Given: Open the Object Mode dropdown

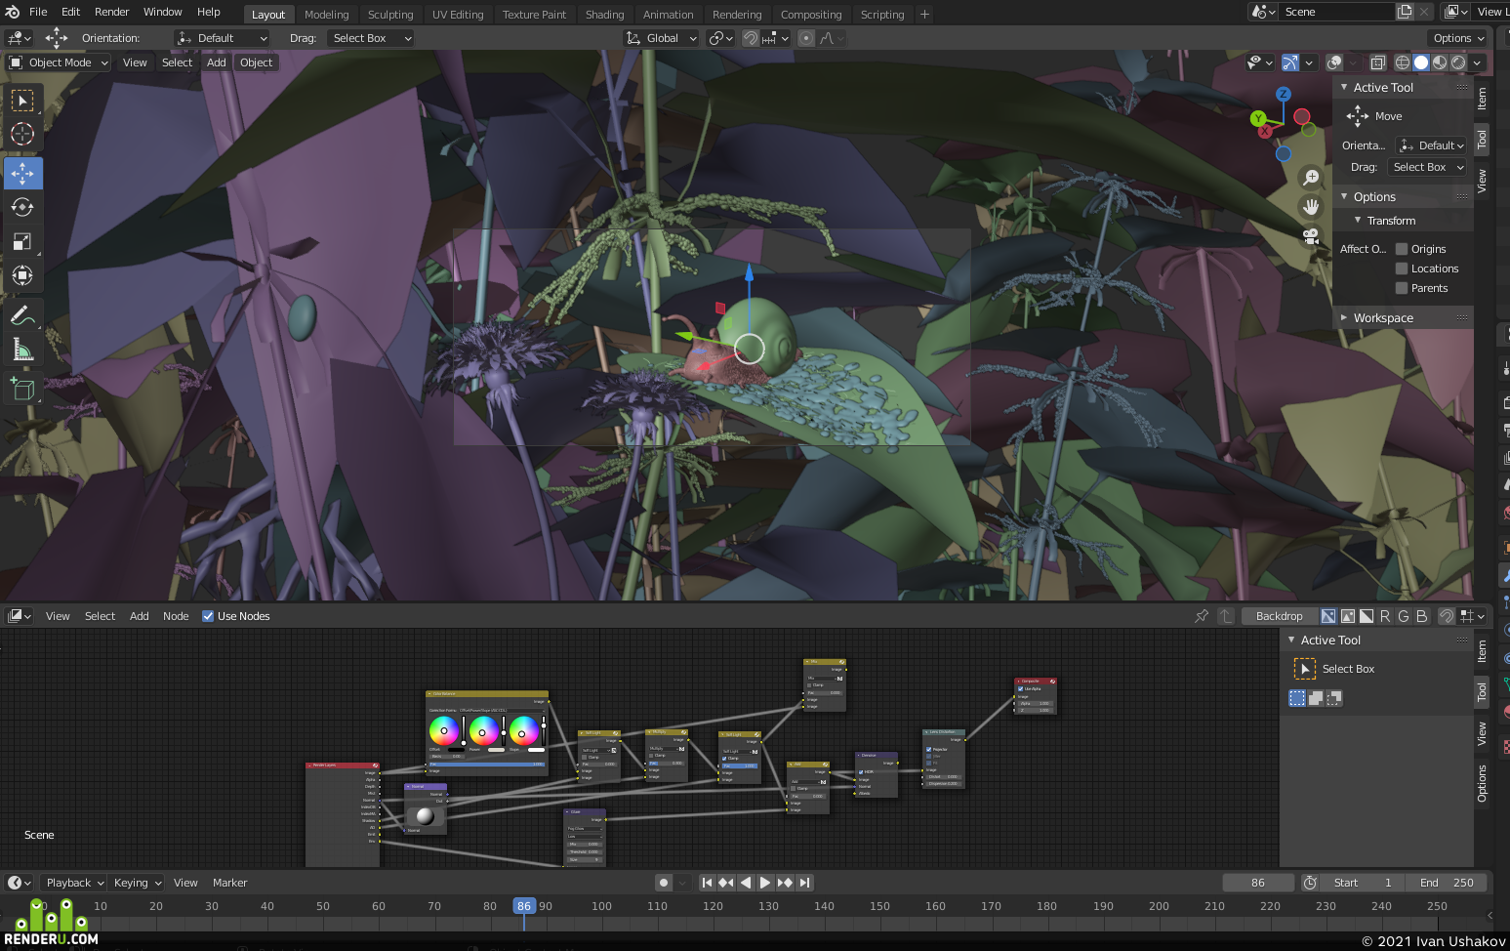Looking at the screenshot, I should click(x=59, y=62).
